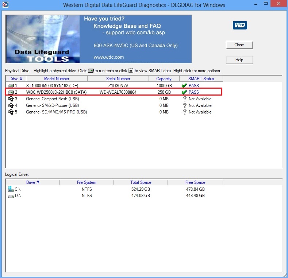The image size is (288, 278).
Task: Click File System column header
Action: click(x=87, y=182)
